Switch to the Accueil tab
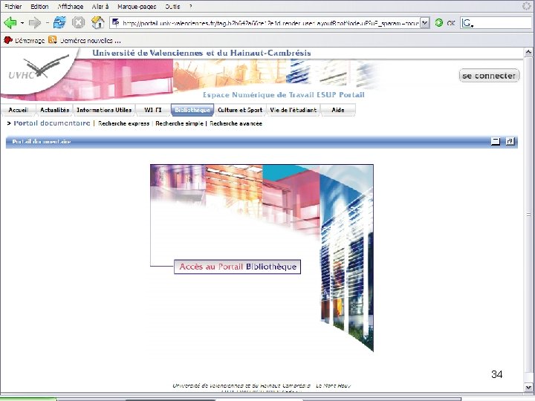The image size is (535, 401). coord(18,110)
